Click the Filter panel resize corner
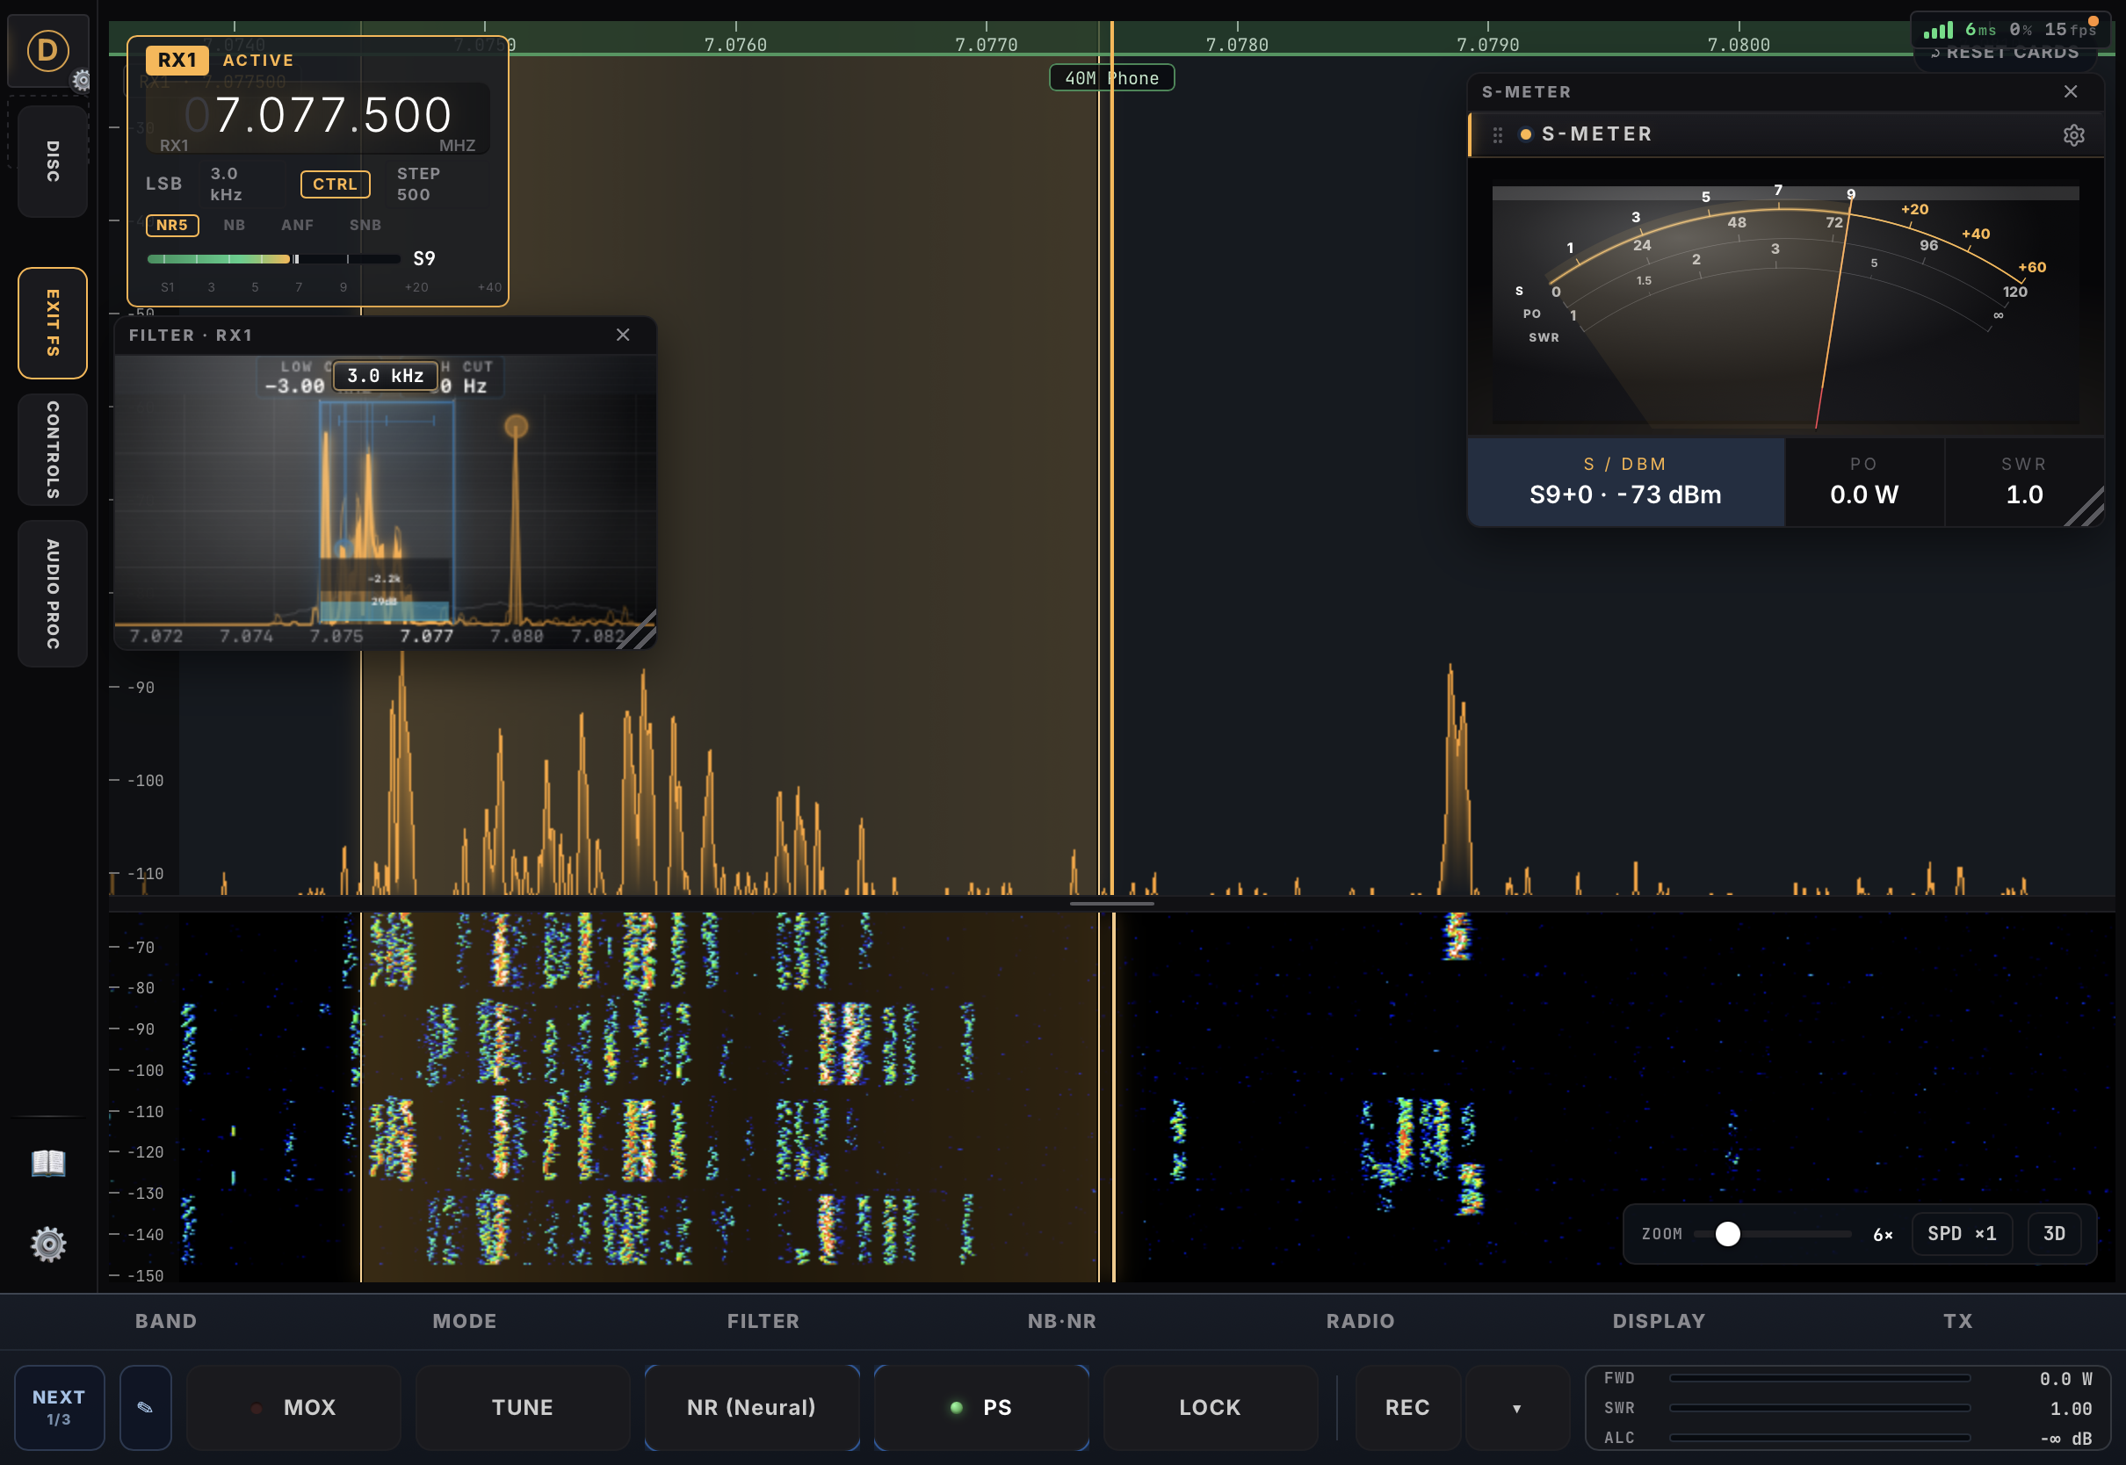This screenshot has width=2126, height=1465. 638,631
